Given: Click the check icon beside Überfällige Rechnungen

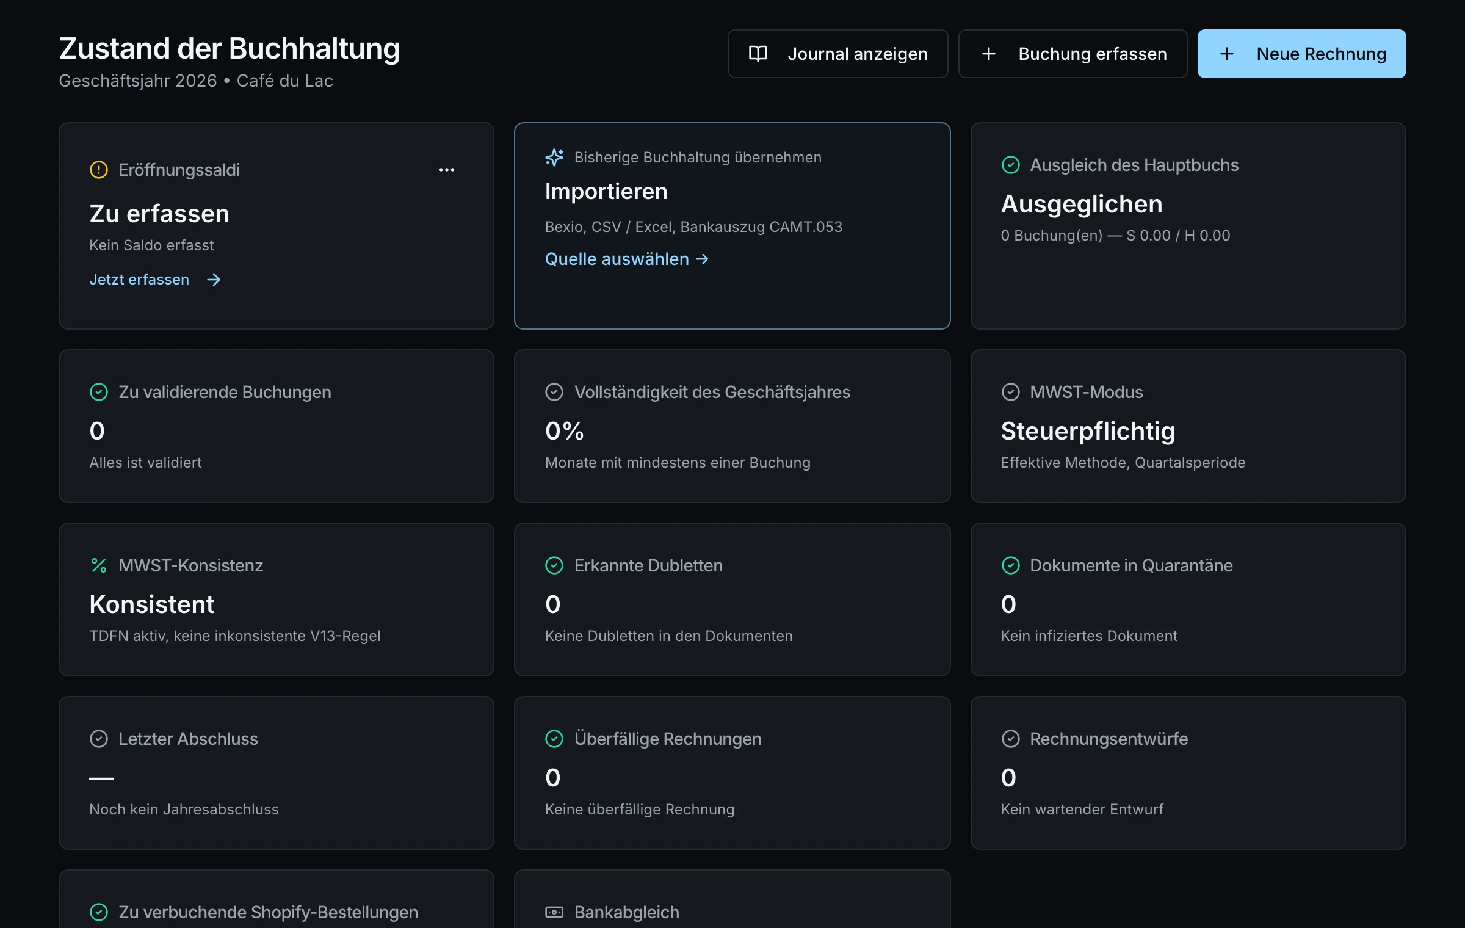Looking at the screenshot, I should click(x=554, y=739).
